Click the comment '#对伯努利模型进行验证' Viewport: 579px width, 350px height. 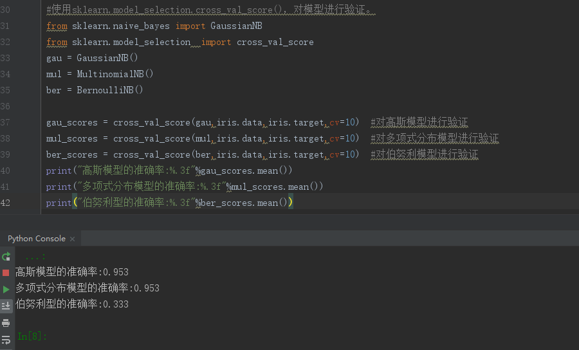click(425, 154)
